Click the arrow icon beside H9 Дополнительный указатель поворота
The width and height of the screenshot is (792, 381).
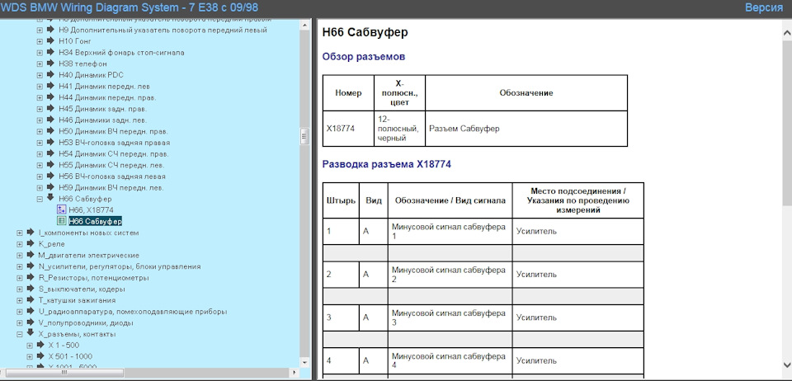click(x=50, y=30)
